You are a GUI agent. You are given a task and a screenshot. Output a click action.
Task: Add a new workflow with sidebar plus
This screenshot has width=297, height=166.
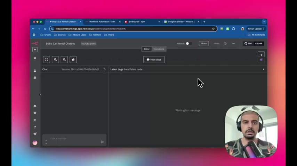pyautogui.click(x=35, y=49)
